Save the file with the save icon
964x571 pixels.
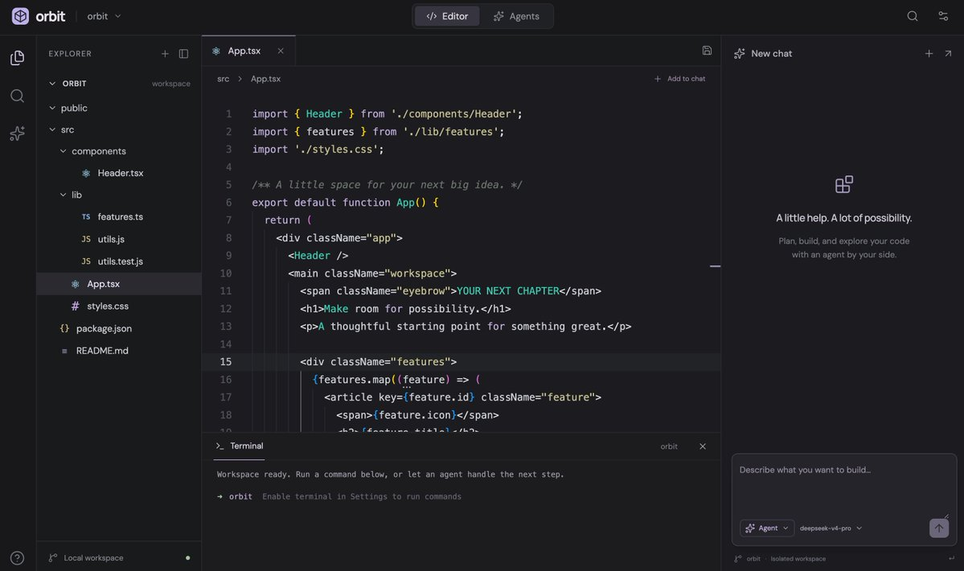point(707,51)
